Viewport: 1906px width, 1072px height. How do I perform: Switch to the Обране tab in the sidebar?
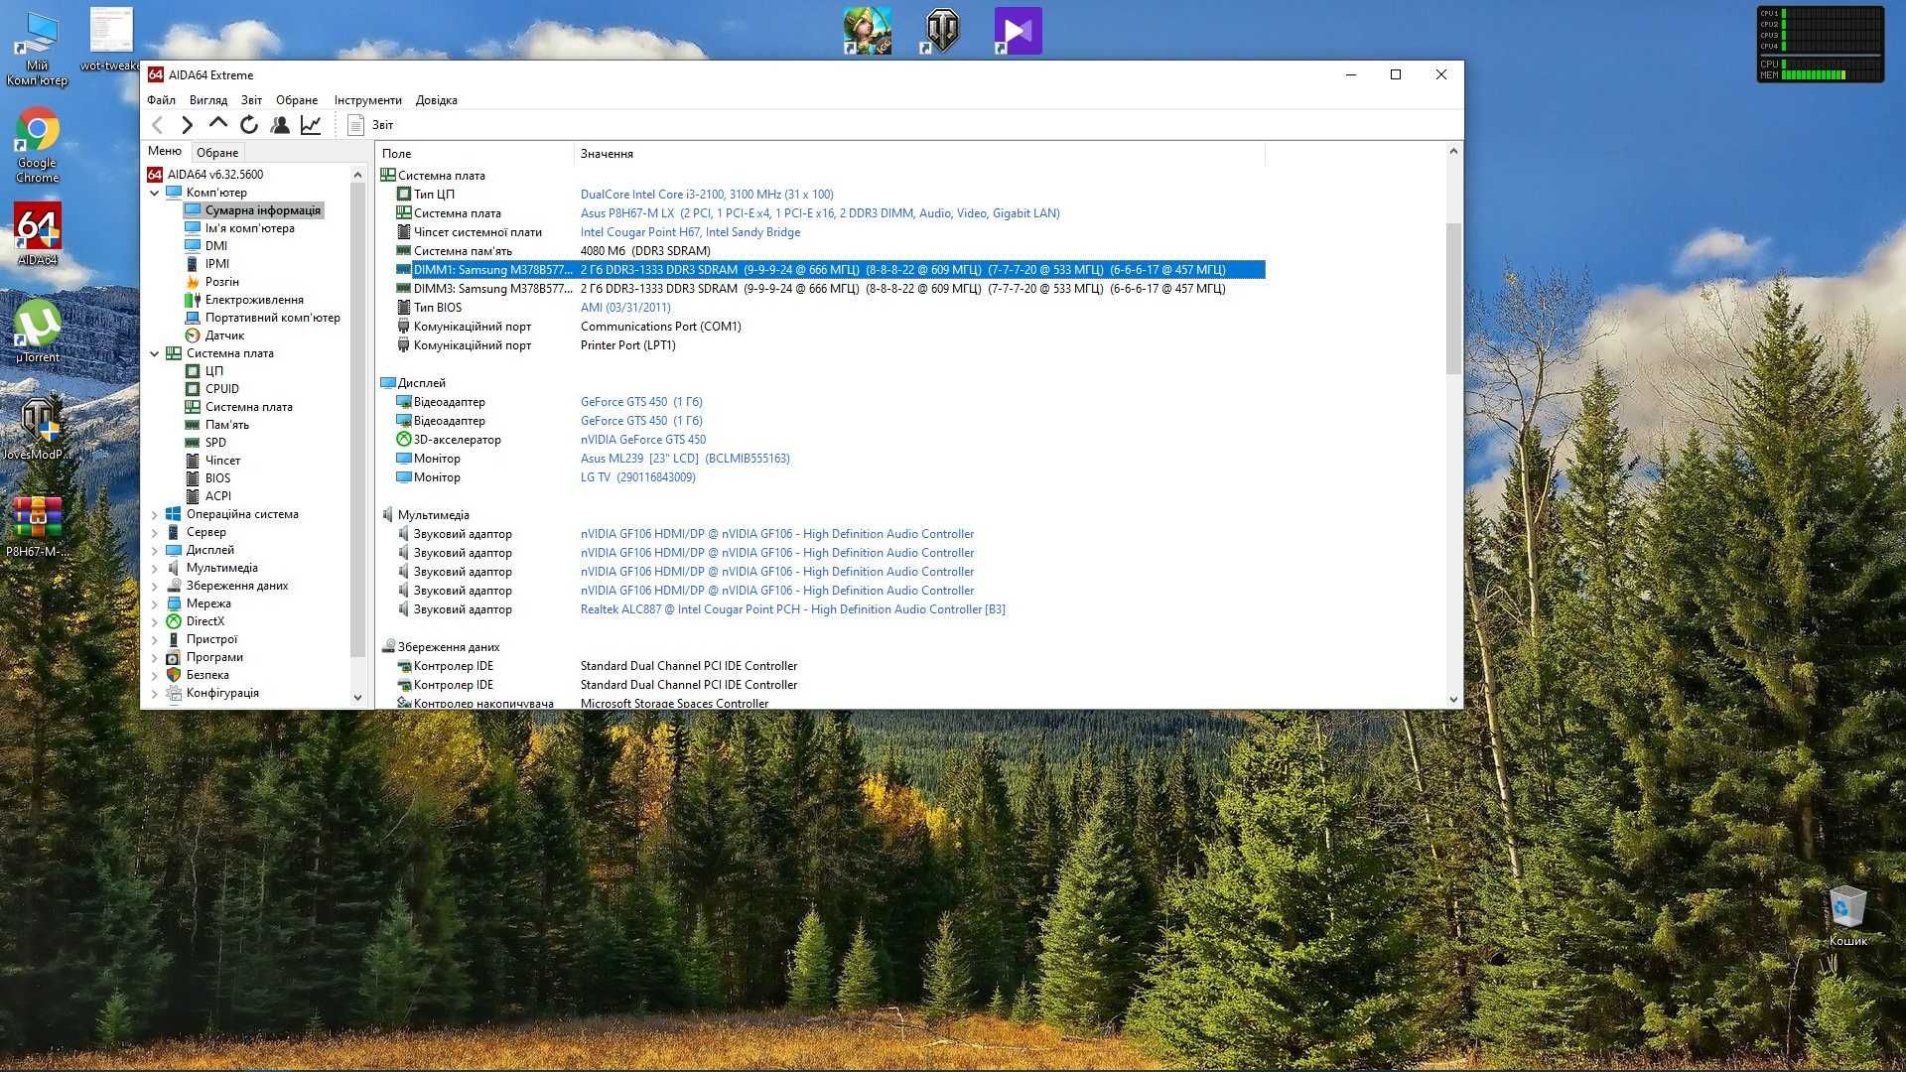click(x=217, y=152)
